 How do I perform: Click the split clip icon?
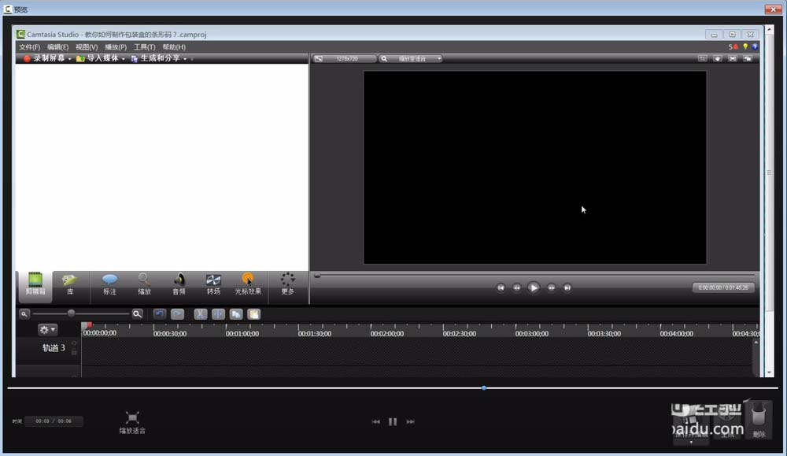pyautogui.click(x=218, y=314)
